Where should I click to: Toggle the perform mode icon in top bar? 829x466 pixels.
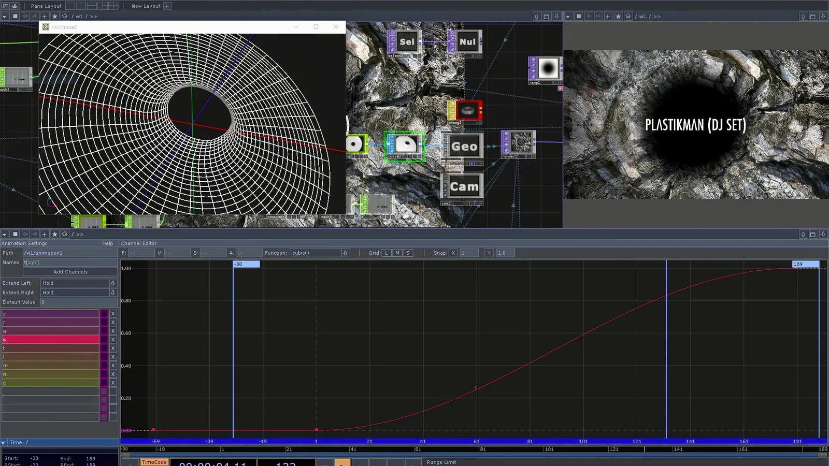5,6
